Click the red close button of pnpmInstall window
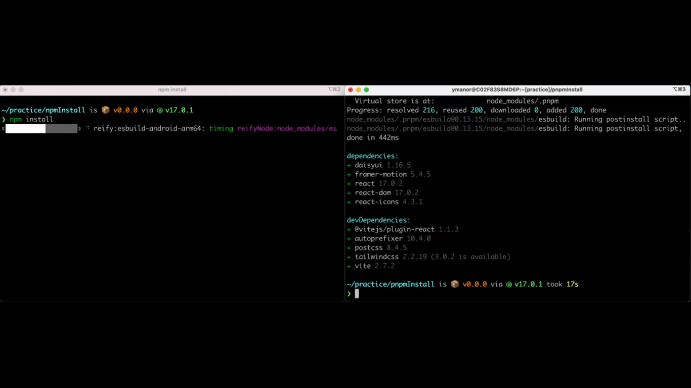The image size is (691, 388). tap(351, 90)
